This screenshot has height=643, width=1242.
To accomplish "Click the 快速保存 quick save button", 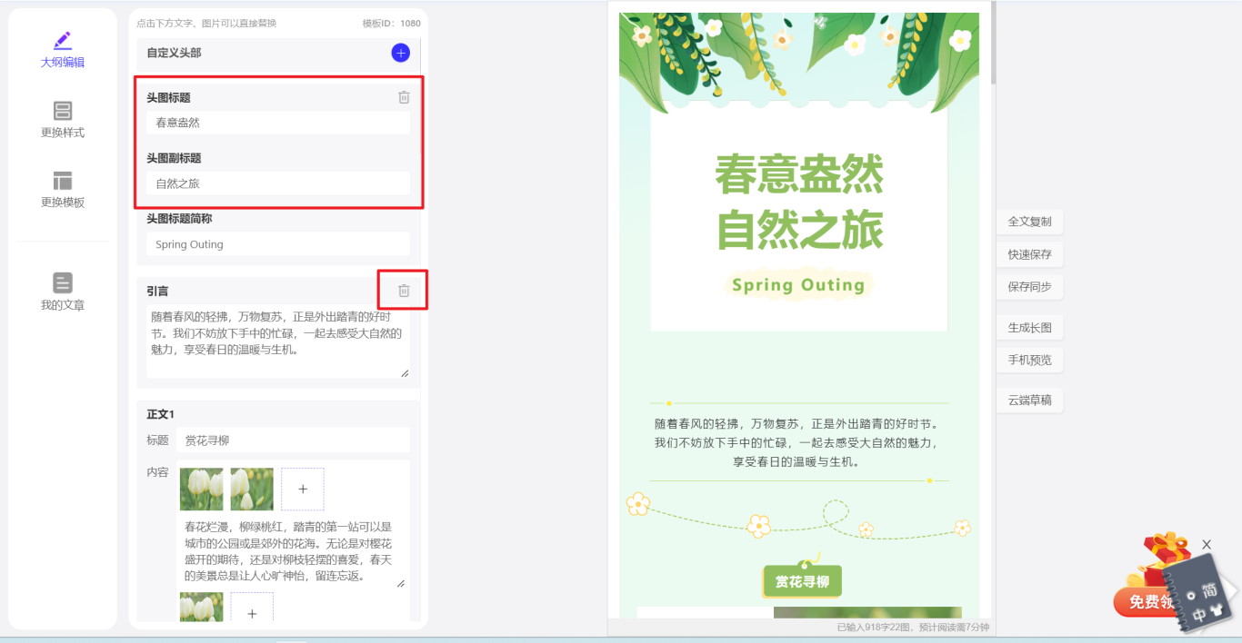I will (x=1029, y=254).
